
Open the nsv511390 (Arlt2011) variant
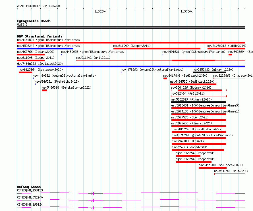click(x=231, y=171)
